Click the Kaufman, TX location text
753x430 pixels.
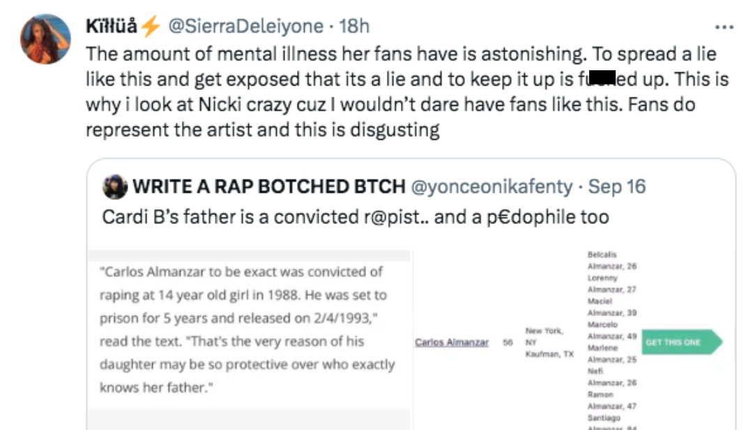549,355
